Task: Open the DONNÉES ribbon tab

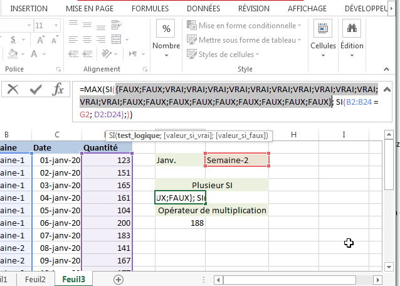Action: (x=203, y=9)
